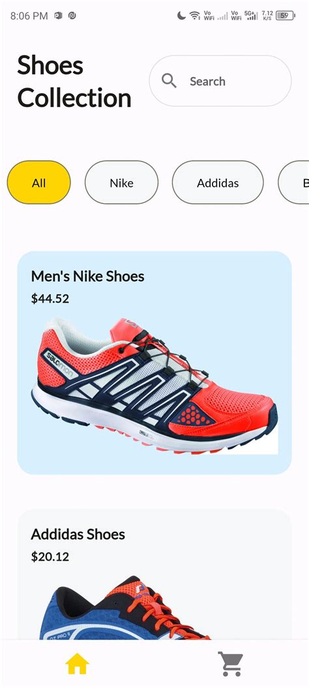The height and width of the screenshot is (688, 309).
Task: Open Men's Nike Shoes product title
Action: (87, 276)
